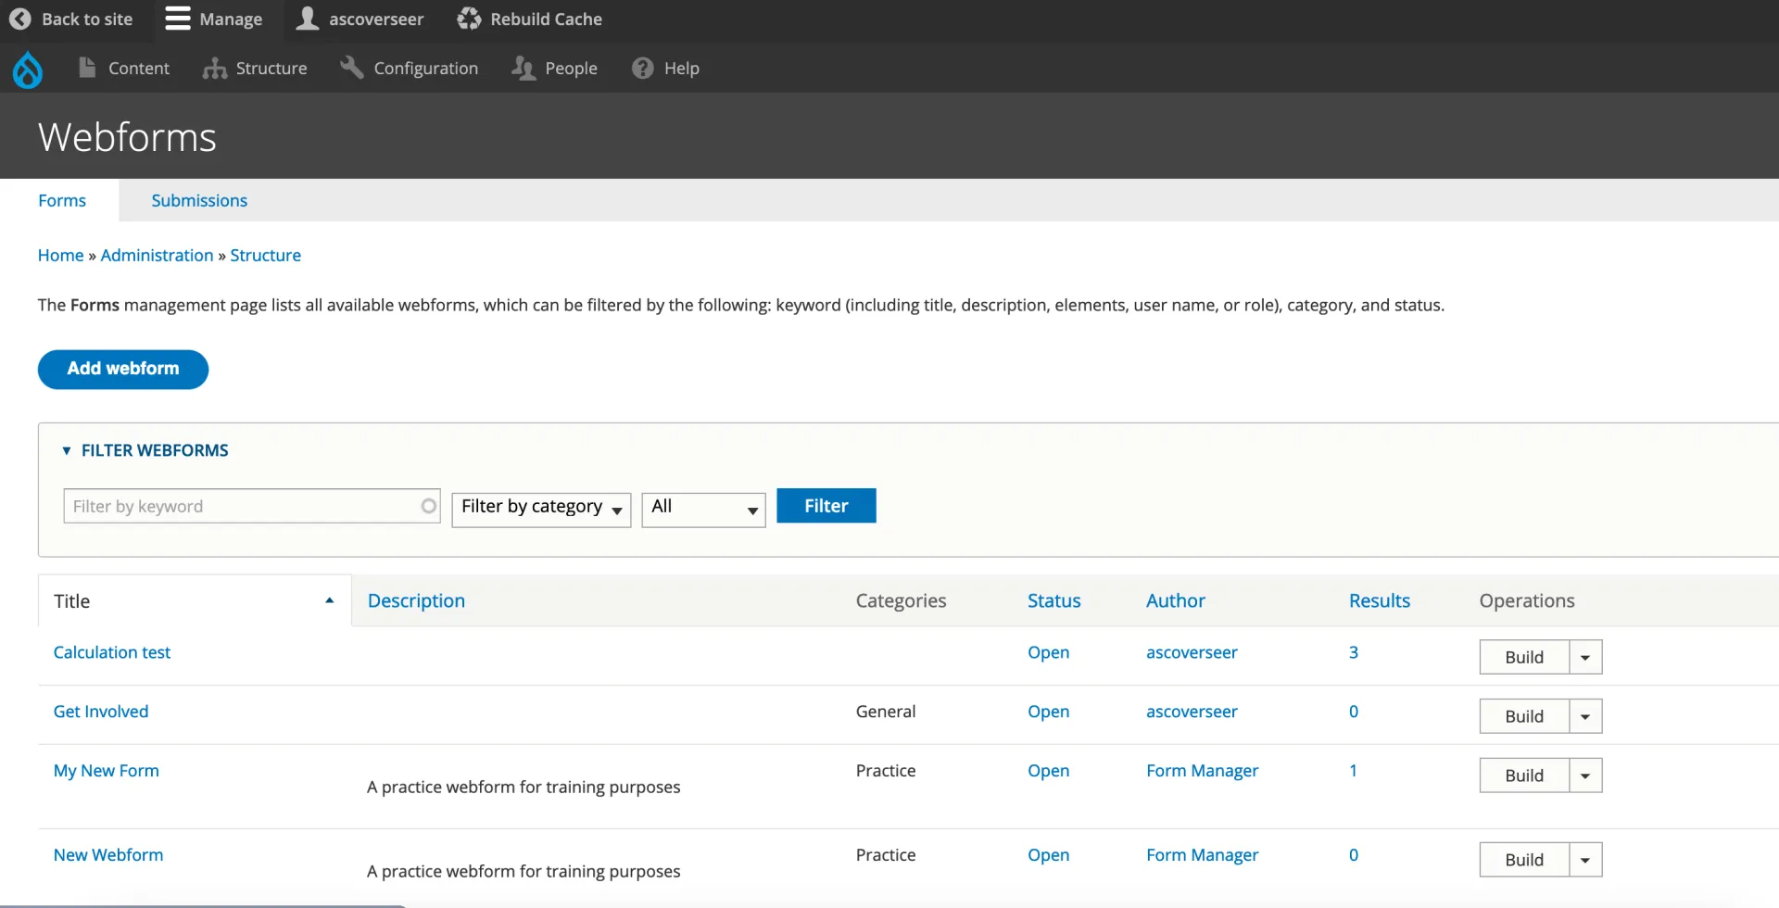Click the Configuration wrench icon
This screenshot has width=1779, height=908.
pyautogui.click(x=352, y=68)
